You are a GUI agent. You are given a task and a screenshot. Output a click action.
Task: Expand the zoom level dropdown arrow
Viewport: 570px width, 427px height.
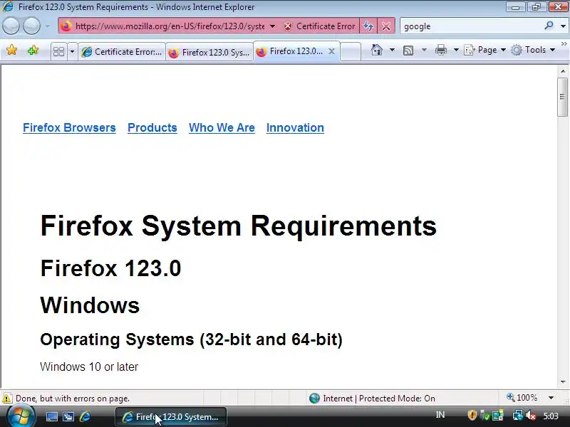pos(551,398)
